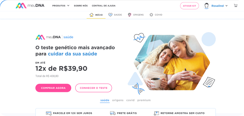Click the return sample box icon
The width and height of the screenshot is (244, 116).
pos(157,113)
